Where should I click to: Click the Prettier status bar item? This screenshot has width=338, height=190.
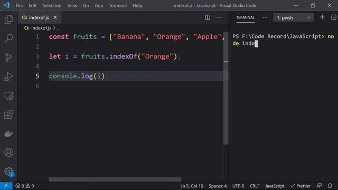pyautogui.click(x=301, y=186)
